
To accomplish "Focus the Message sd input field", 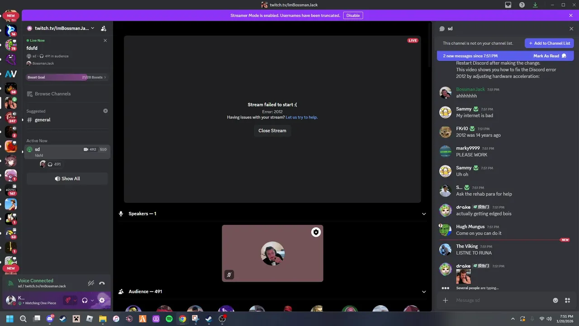I will [x=502, y=300].
